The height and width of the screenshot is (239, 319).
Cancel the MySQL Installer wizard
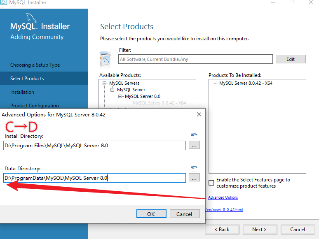[x=298, y=230]
